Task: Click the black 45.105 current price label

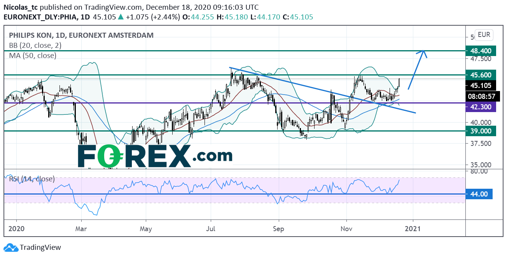Action: pyautogui.click(x=481, y=85)
